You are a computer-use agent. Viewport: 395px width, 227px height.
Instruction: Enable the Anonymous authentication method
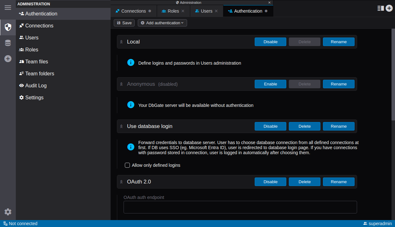point(270,84)
